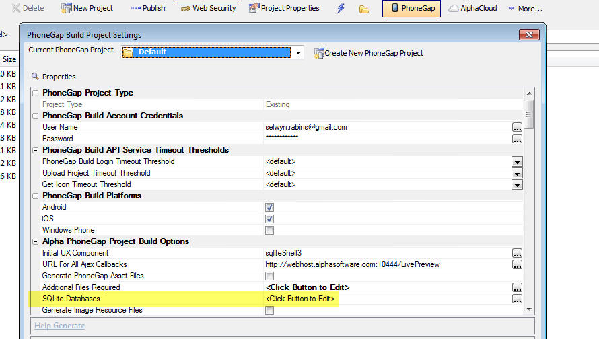Viewport: 599px width, 339px height.
Task: Collapse Alpha PhoneGap Project Build Options section
Action: pyautogui.click(x=36, y=241)
